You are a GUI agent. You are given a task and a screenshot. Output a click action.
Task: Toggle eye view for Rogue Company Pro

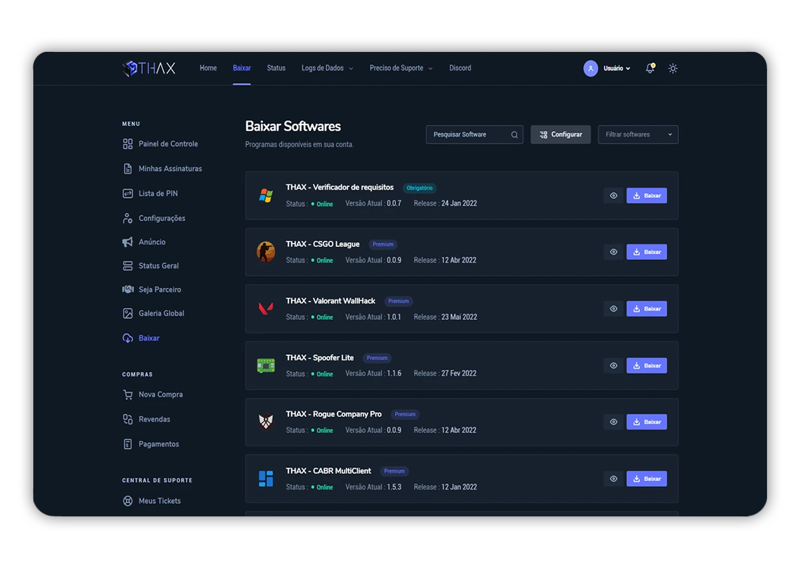613,422
